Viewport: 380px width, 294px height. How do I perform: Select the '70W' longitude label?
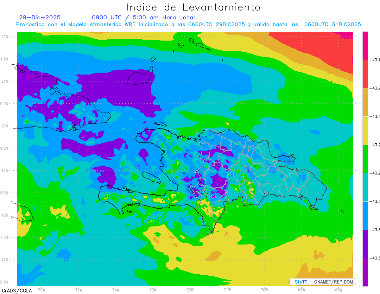(x=264, y=289)
